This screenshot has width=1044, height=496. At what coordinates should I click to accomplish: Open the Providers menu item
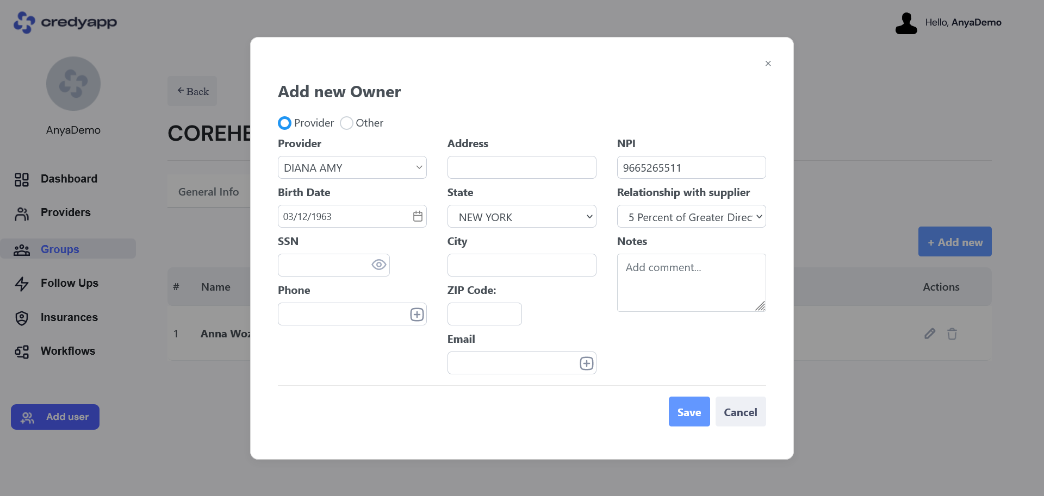65,213
